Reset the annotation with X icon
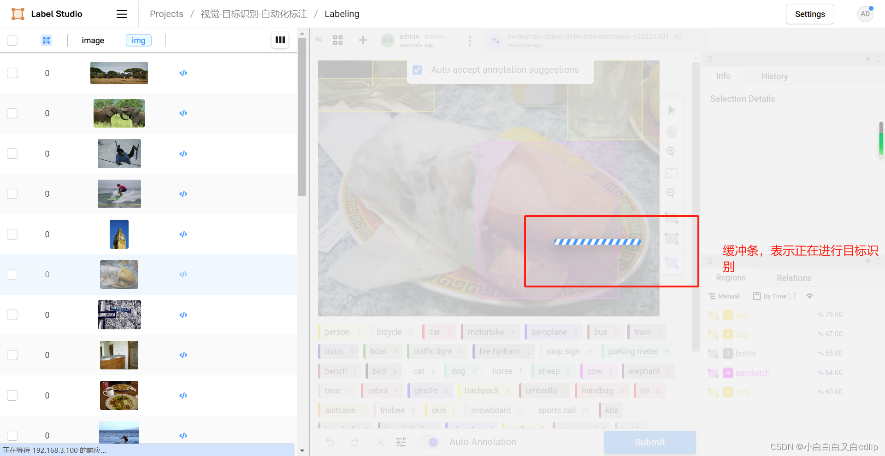 pyautogui.click(x=380, y=442)
